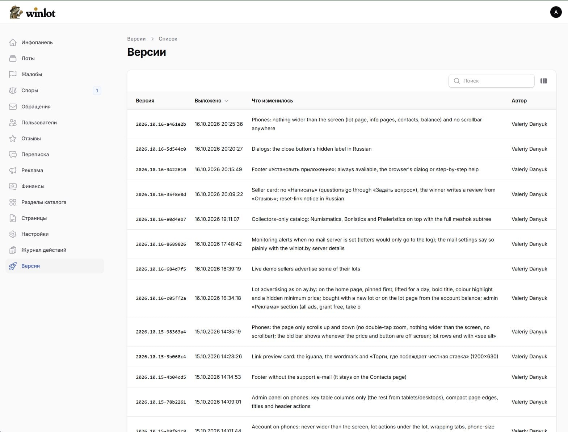The image size is (568, 432).
Task: Click the winlot iguana logo
Action: click(x=33, y=13)
